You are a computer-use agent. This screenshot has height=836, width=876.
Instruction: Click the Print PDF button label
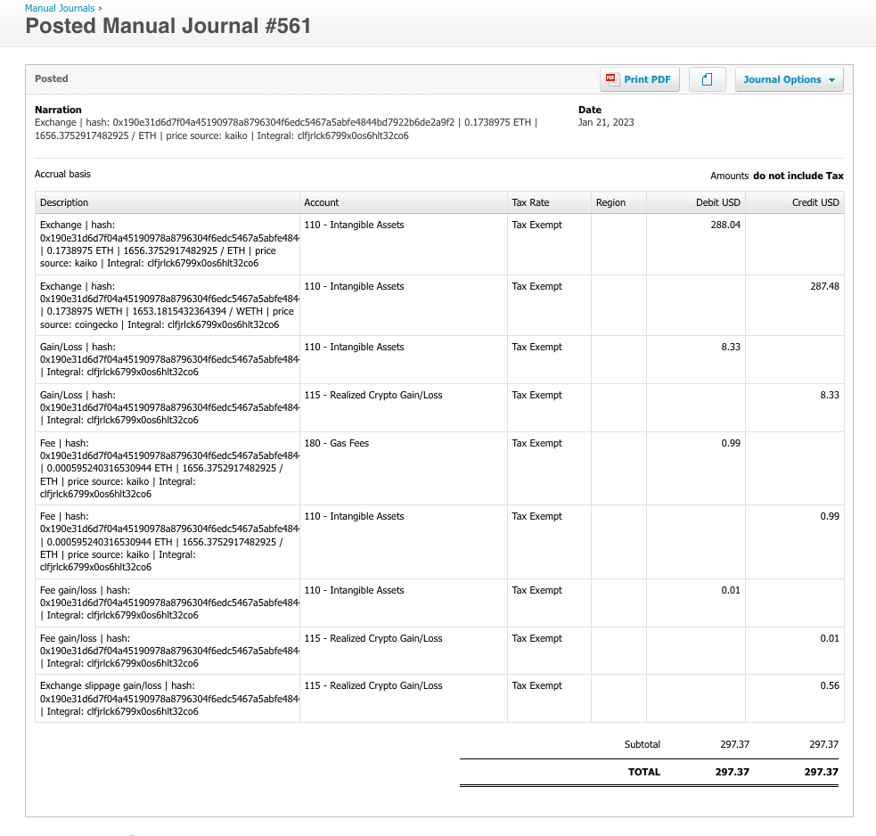coord(647,79)
